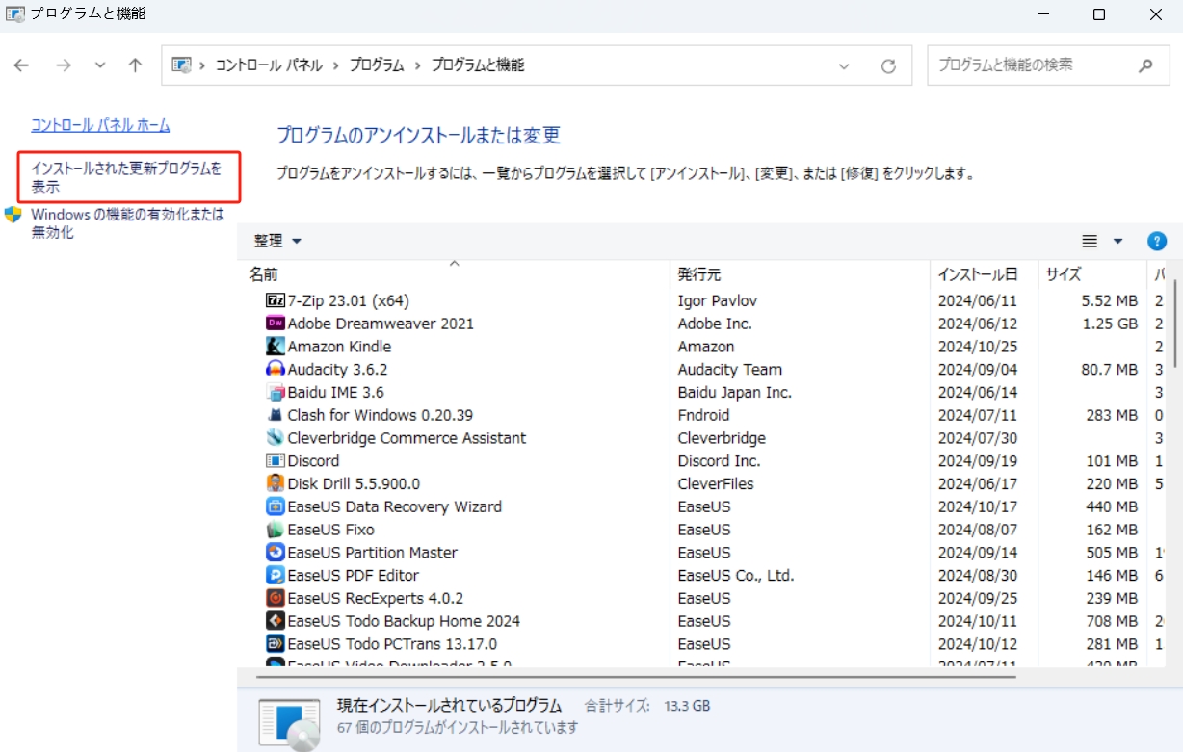Viewport: 1183px width, 752px height.
Task: Click the Audacity 3.6.2 headphone icon
Action: [275, 370]
